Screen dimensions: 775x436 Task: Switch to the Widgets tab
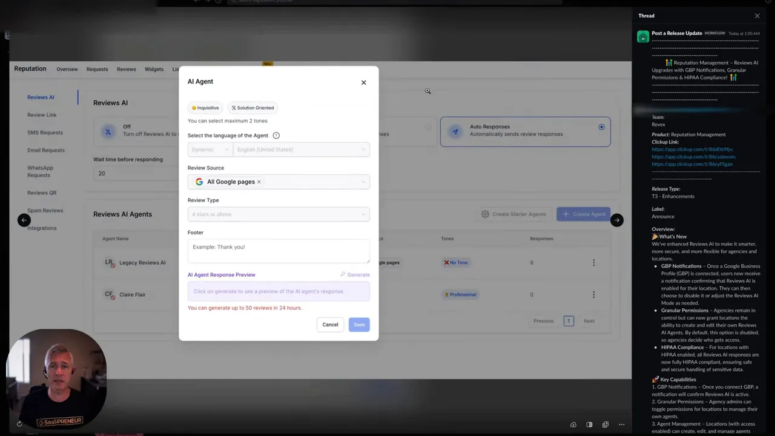154,70
